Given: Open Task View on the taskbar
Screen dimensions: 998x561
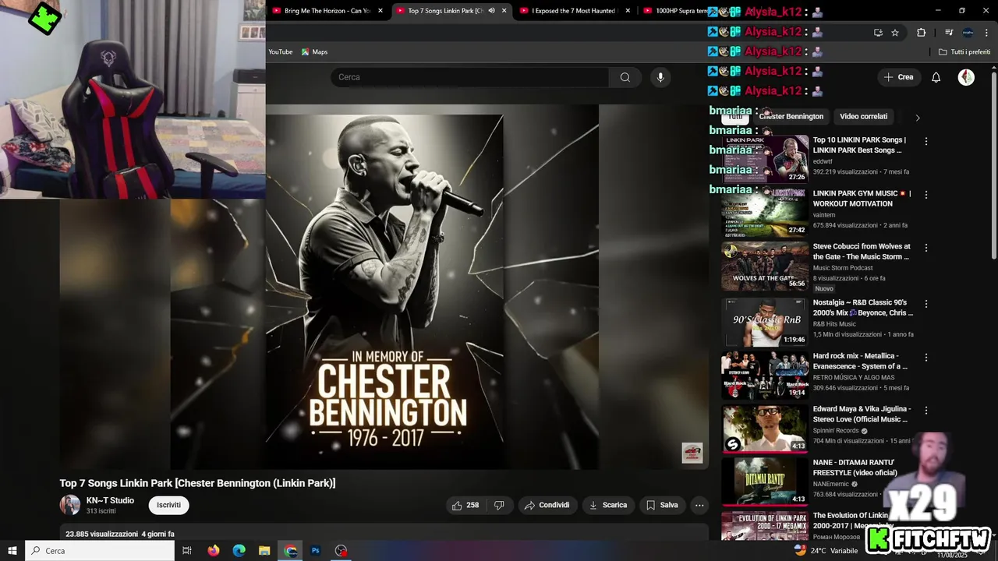Looking at the screenshot, I should click(187, 551).
